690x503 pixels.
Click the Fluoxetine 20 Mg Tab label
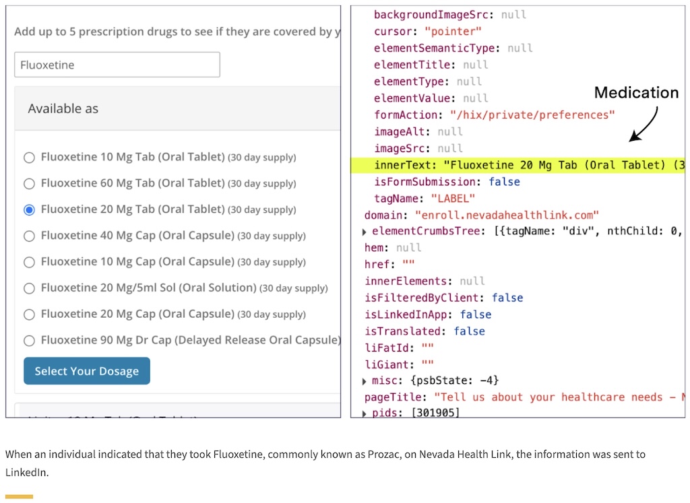(x=168, y=209)
